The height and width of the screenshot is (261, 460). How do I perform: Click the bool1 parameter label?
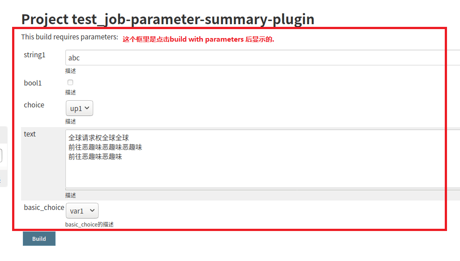tap(33, 83)
